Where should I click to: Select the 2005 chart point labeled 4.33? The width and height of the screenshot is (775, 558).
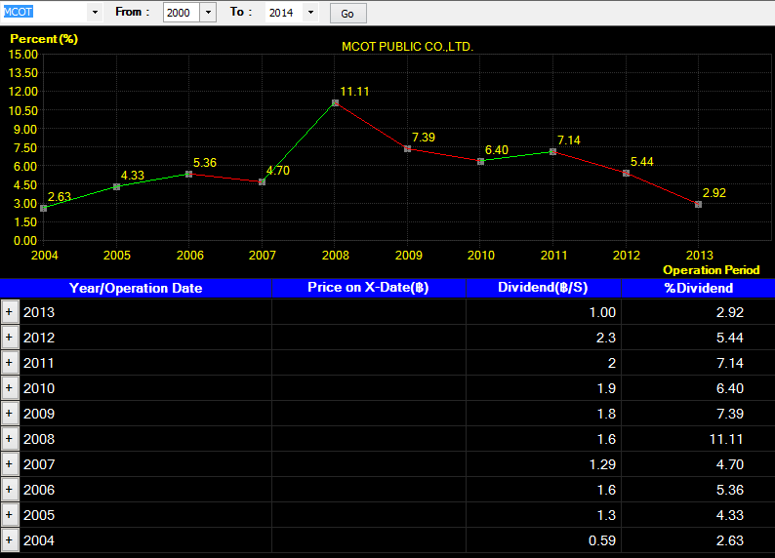[x=117, y=186]
